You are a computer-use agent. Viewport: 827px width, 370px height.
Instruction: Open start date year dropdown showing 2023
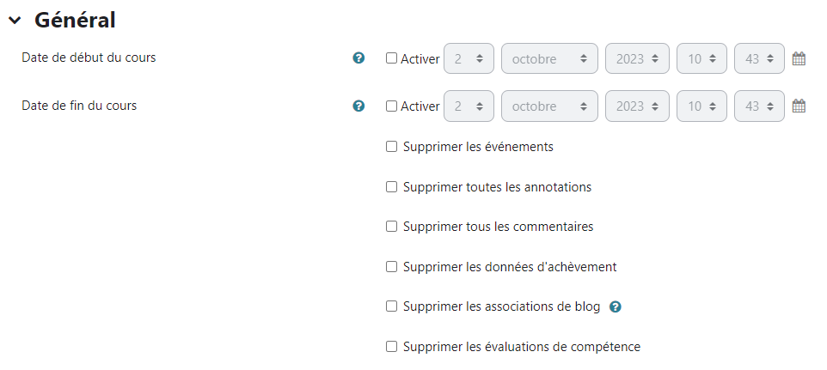click(x=637, y=59)
